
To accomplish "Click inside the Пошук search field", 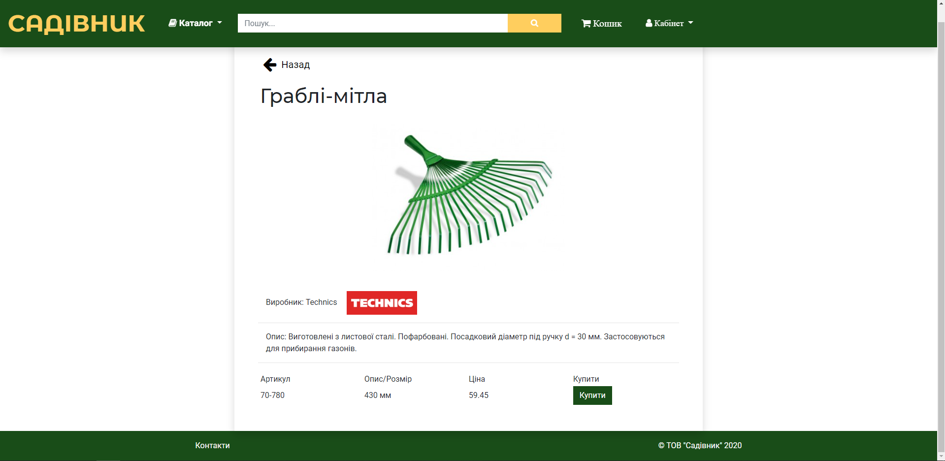I will point(372,23).
